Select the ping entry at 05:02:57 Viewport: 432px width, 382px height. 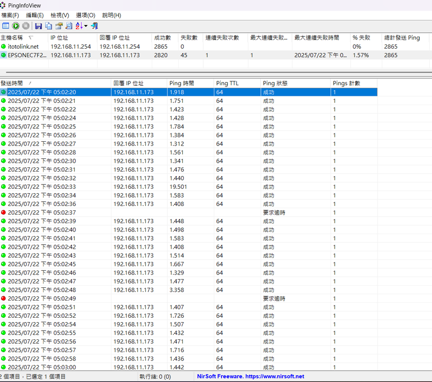(x=188, y=350)
